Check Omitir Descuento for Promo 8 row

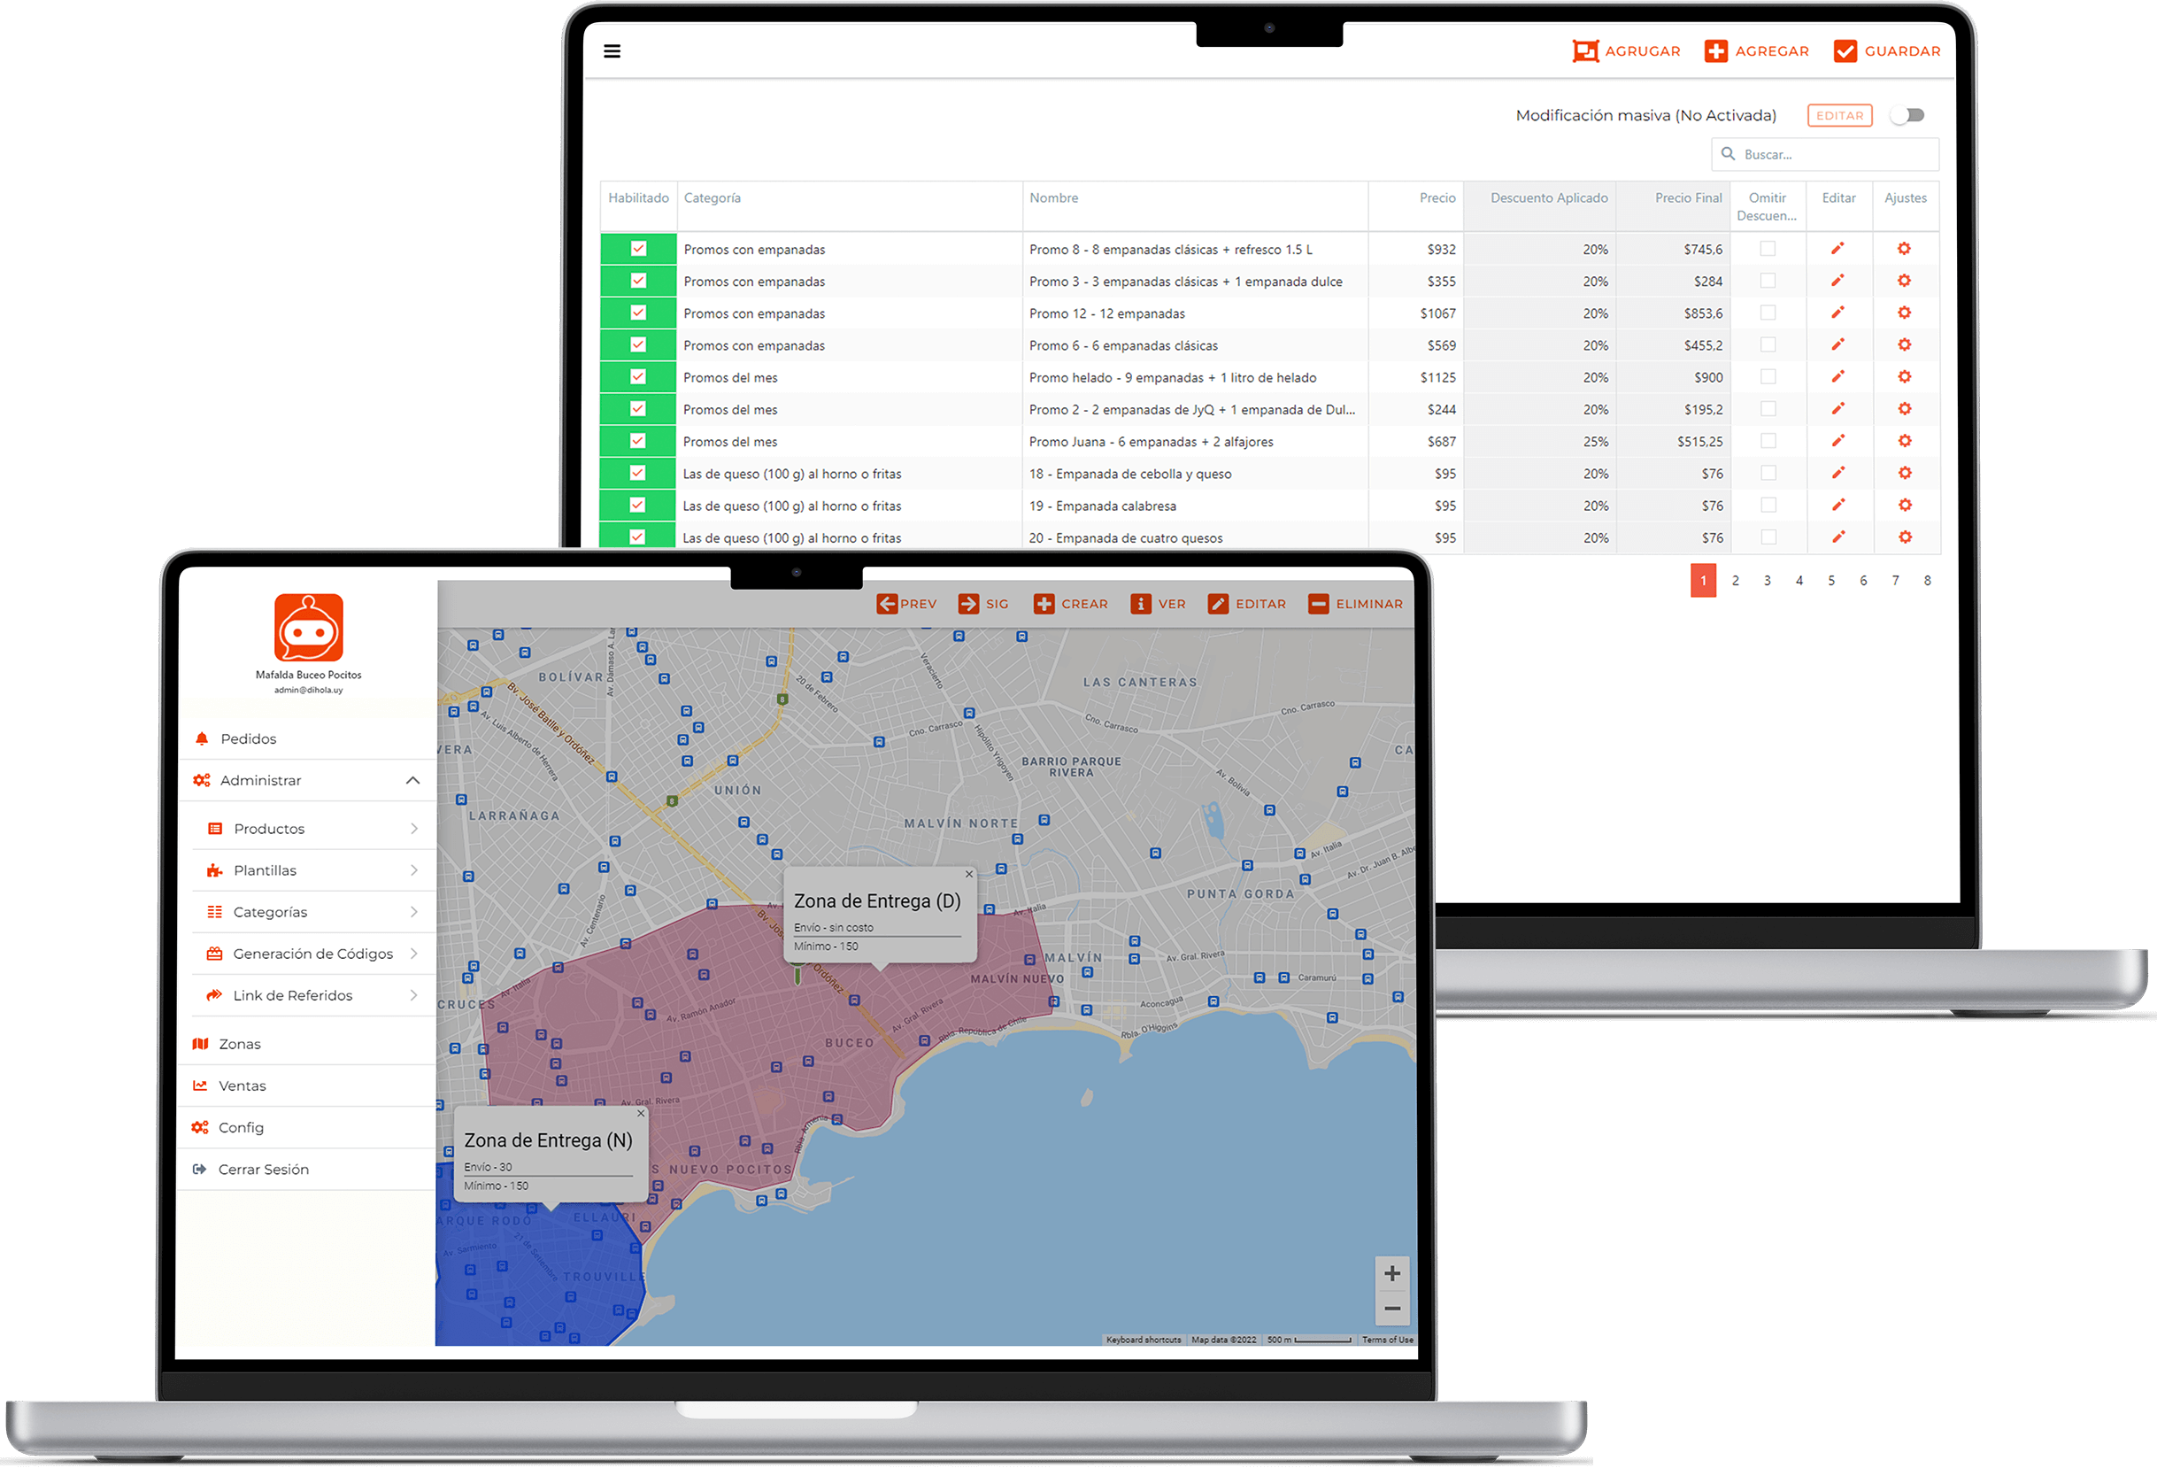1768,249
